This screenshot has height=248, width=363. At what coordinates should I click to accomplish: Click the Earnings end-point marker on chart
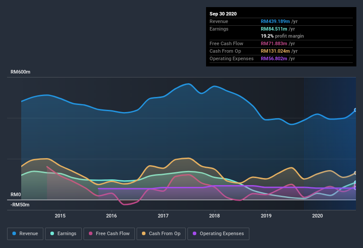point(355,182)
